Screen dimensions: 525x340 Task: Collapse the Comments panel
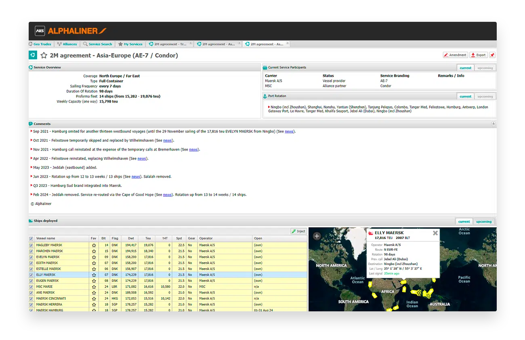(493, 124)
